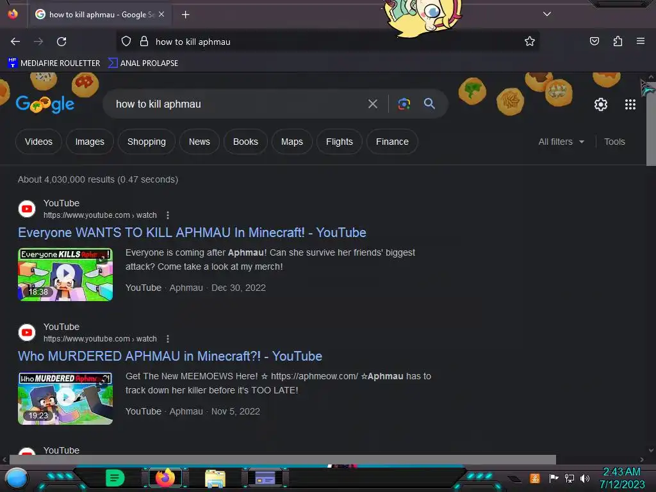656x492 pixels.
Task: Expand the All filters dropdown
Action: (x=561, y=142)
